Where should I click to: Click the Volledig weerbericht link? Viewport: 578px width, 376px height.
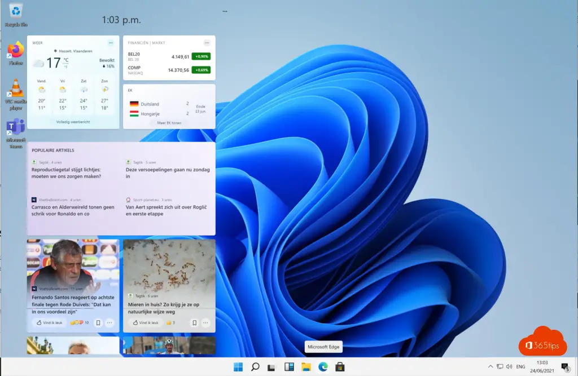tap(73, 122)
